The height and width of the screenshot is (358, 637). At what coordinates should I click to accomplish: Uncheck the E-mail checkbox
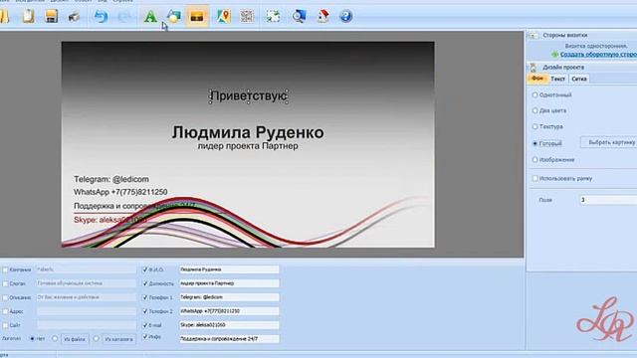(145, 325)
